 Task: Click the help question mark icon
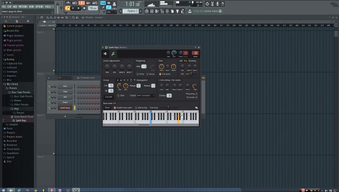pyautogui.click(x=222, y=4)
